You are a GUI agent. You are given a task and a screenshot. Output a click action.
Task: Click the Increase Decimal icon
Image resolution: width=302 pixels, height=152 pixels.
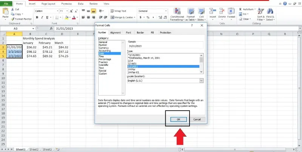point(160,17)
